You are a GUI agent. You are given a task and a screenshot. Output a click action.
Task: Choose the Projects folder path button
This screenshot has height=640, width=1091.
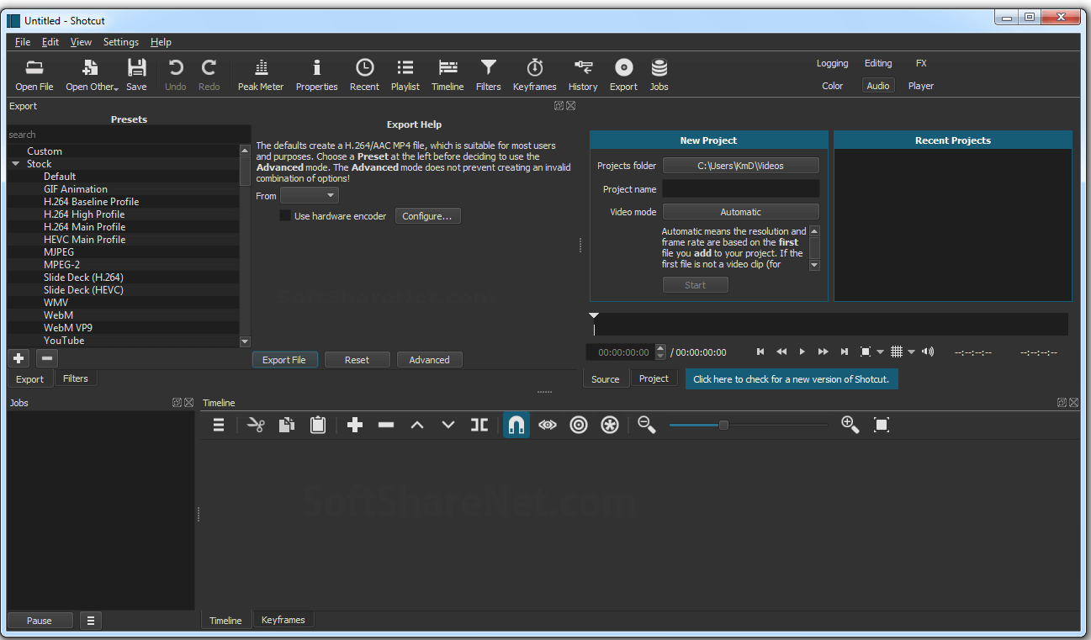coord(740,166)
